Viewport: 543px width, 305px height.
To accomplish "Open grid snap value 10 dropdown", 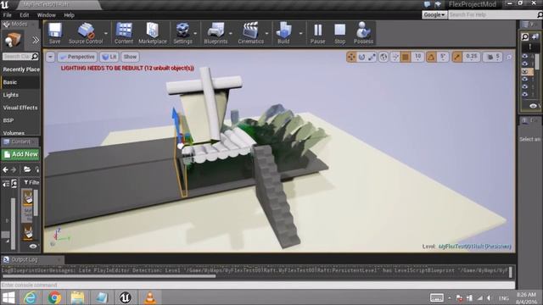I will point(417,57).
